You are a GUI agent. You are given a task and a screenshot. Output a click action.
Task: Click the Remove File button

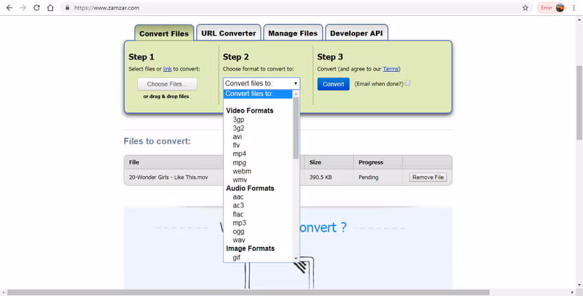[428, 177]
